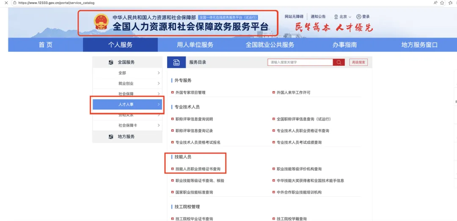Click the search keyword input field
This screenshot has width=457, height=221.
point(300,62)
